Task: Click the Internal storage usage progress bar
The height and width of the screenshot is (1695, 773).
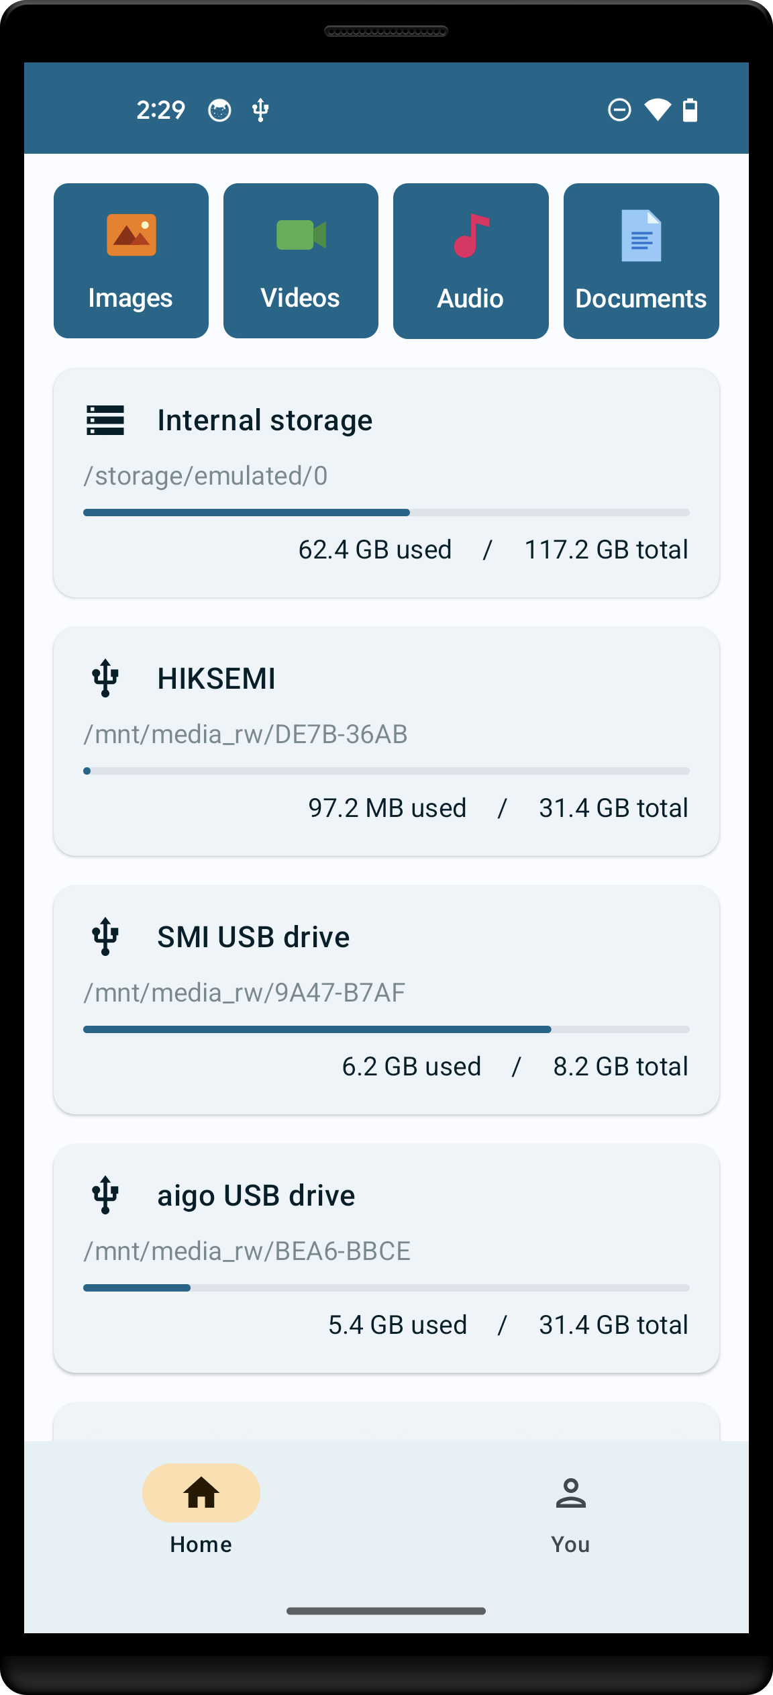Action: pos(386,513)
